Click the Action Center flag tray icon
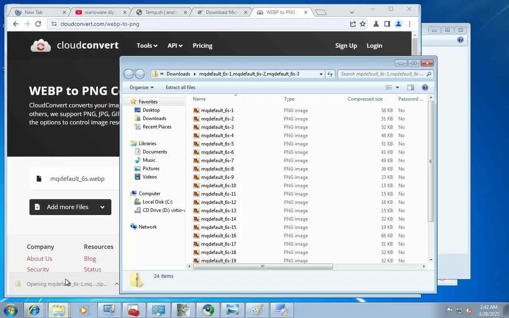The height and width of the screenshot is (318, 509). [x=449, y=310]
